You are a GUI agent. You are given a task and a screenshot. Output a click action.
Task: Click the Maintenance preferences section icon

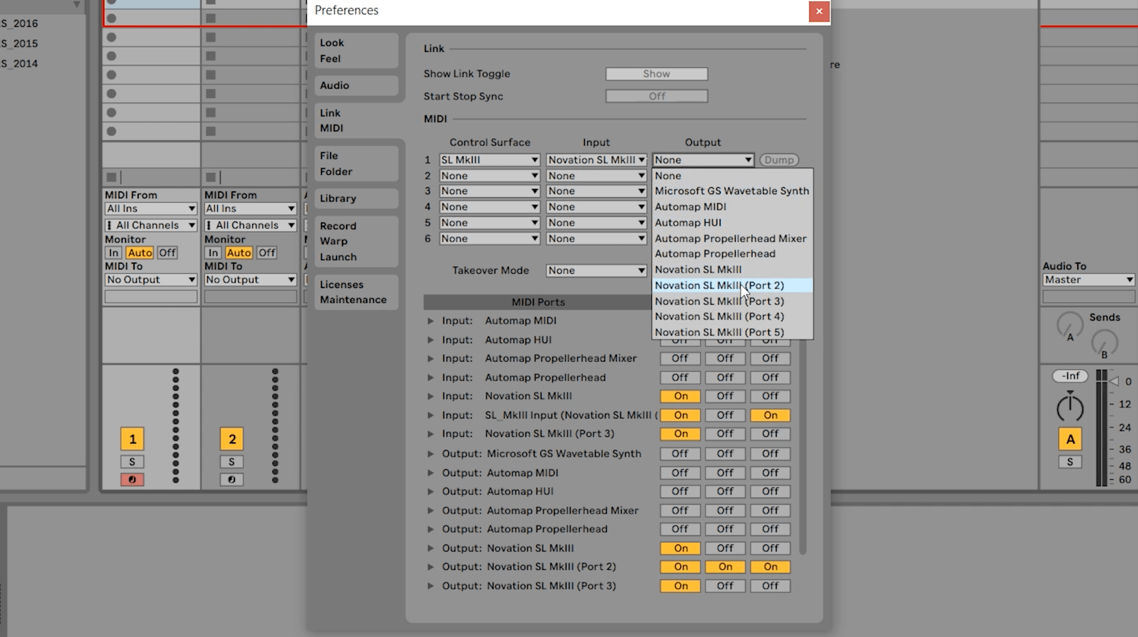(x=352, y=298)
